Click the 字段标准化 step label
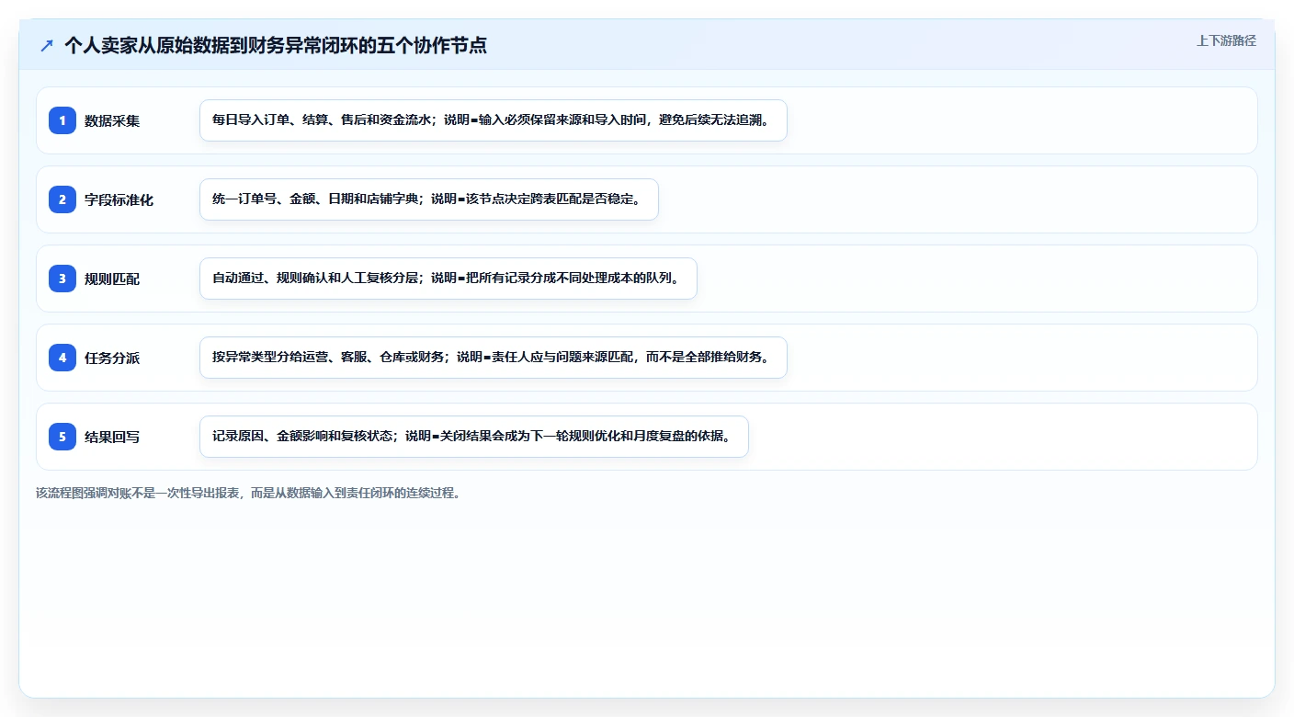Viewport: 1294px width, 717px height. (119, 199)
